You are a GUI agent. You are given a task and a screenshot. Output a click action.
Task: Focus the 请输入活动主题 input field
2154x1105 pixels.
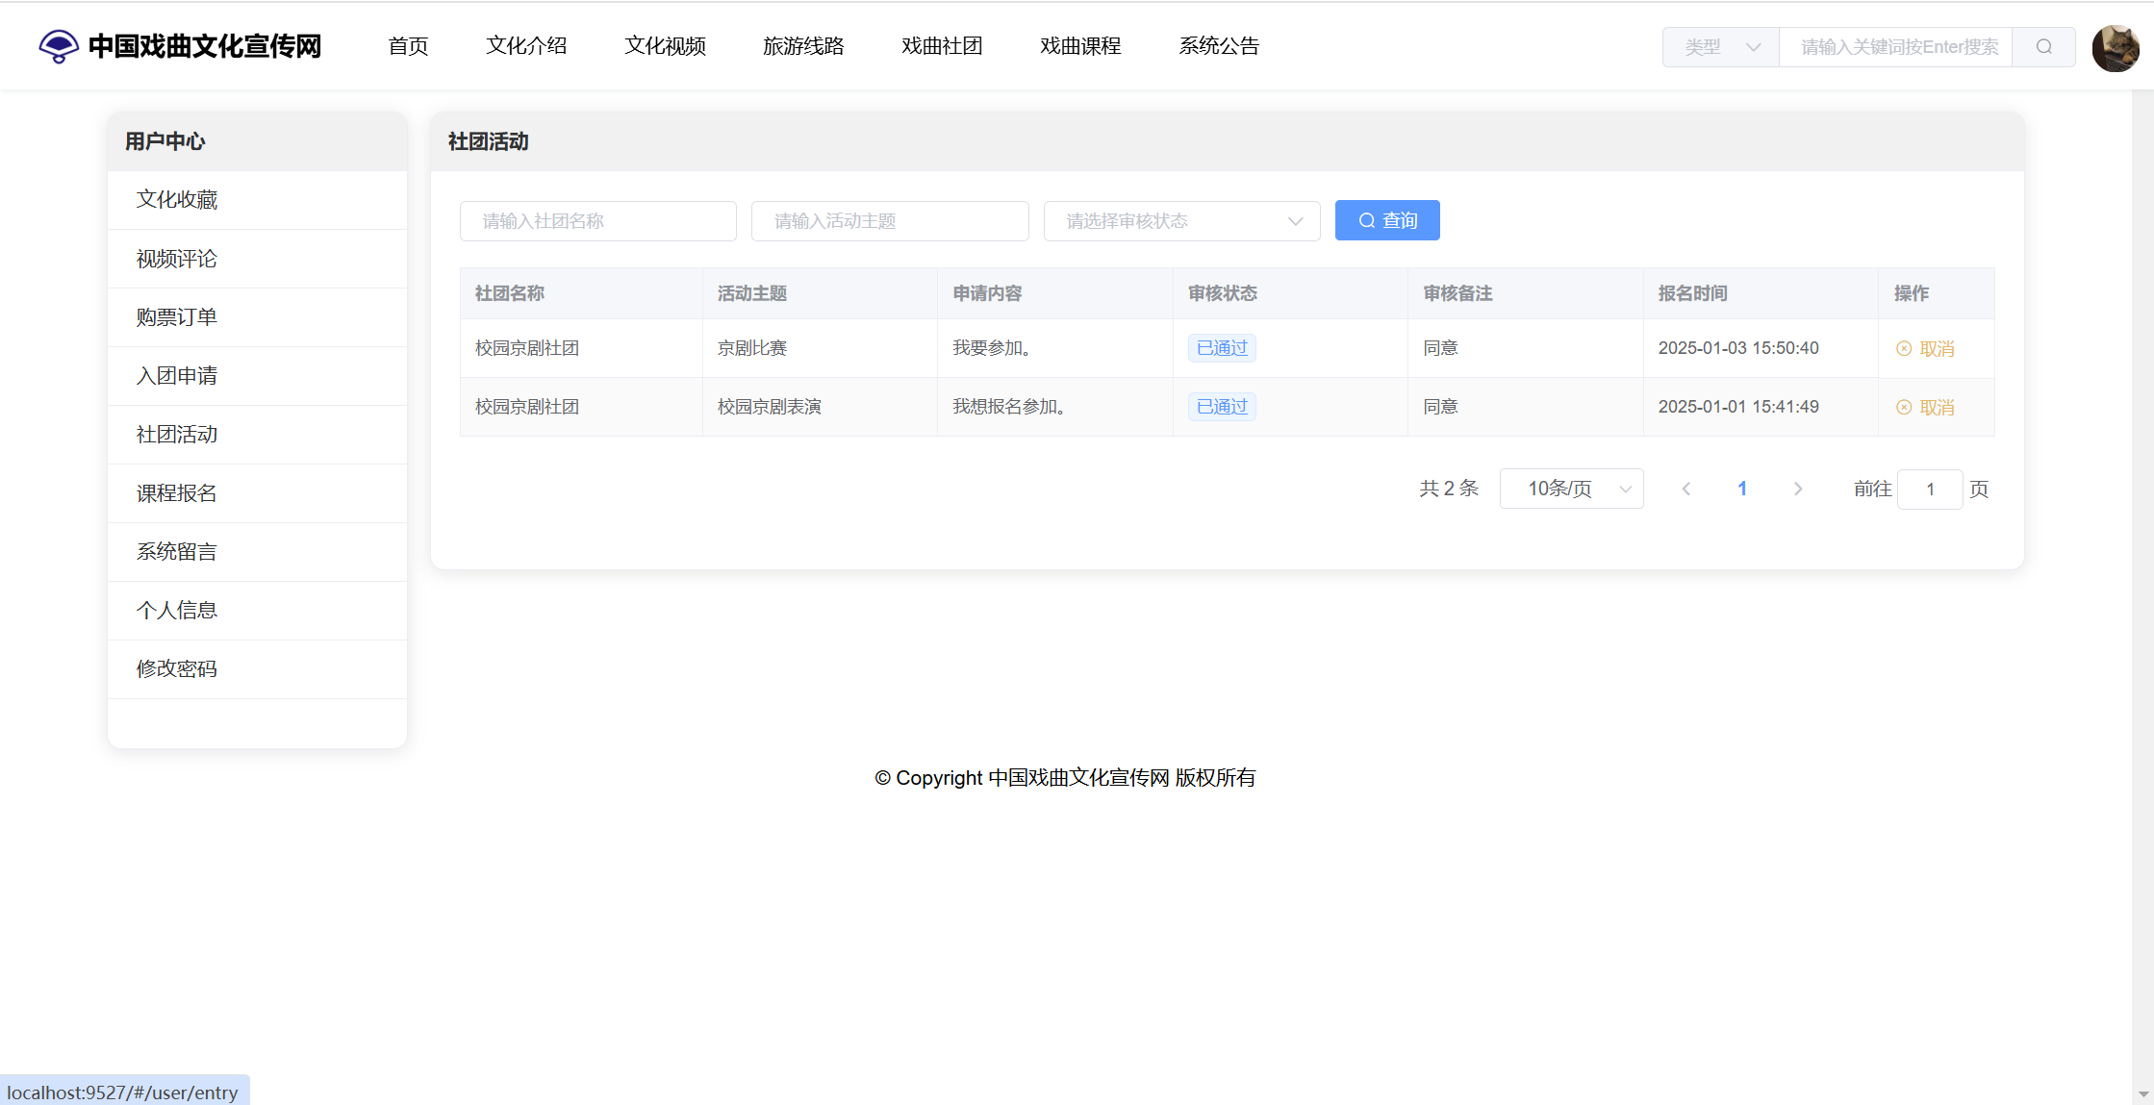889,221
